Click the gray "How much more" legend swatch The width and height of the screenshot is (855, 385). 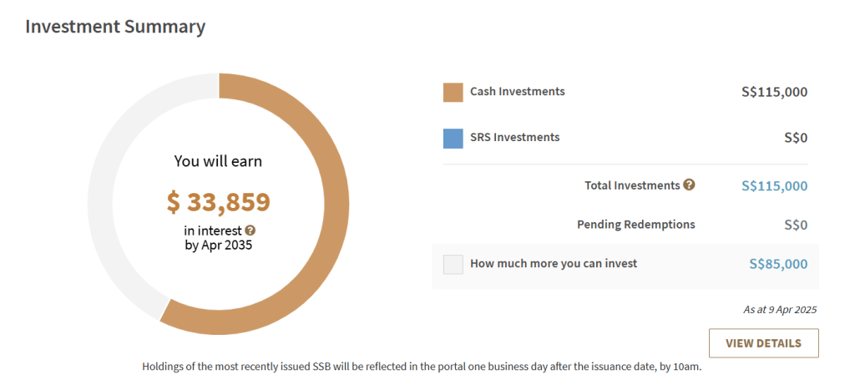point(453,264)
